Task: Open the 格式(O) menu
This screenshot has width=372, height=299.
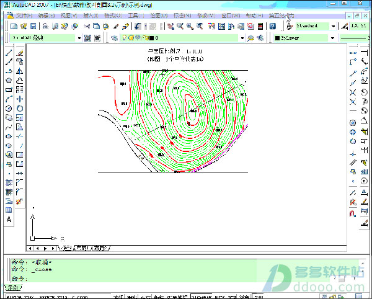Action: coord(113,16)
